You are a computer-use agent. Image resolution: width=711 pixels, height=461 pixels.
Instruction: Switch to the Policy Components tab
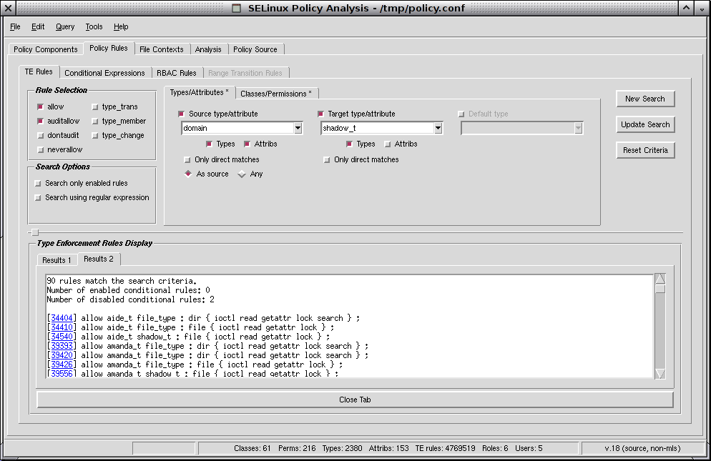45,49
